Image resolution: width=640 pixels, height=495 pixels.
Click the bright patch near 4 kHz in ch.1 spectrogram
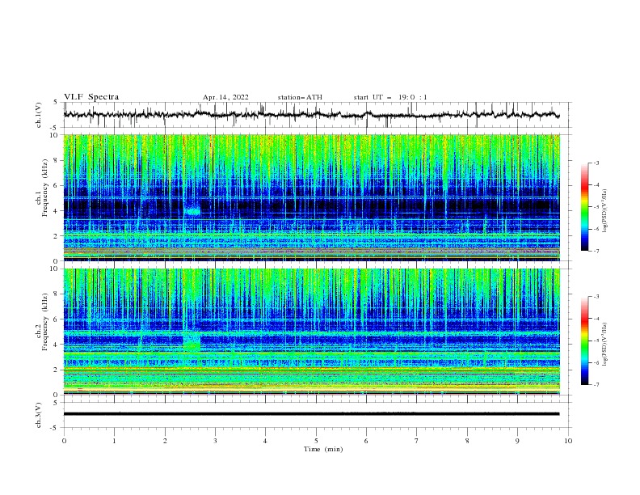coord(192,212)
